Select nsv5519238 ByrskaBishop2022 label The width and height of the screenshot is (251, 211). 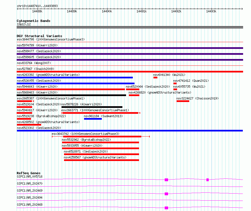pyautogui.click(x=41, y=116)
